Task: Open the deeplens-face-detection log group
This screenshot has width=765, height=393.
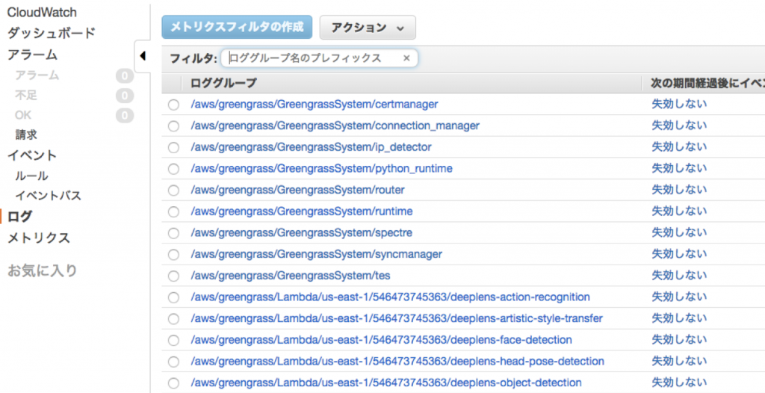Action: [381, 340]
